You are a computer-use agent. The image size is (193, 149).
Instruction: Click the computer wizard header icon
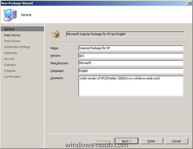(10, 15)
